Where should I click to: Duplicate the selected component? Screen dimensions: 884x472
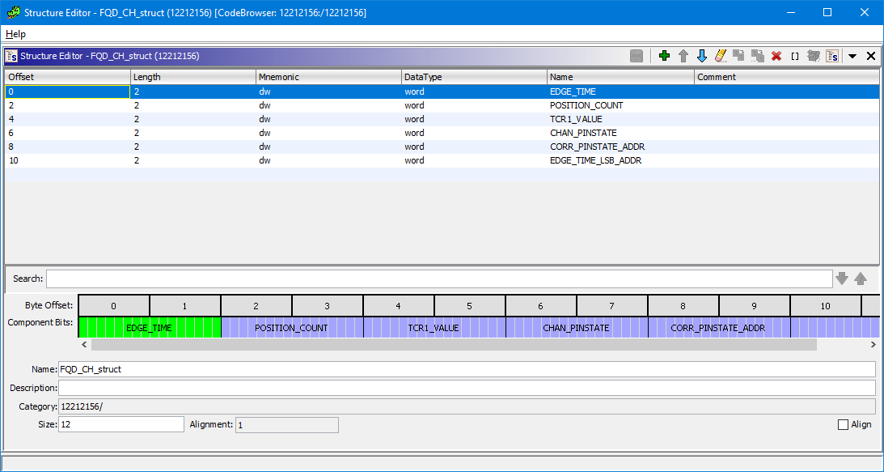(738, 55)
